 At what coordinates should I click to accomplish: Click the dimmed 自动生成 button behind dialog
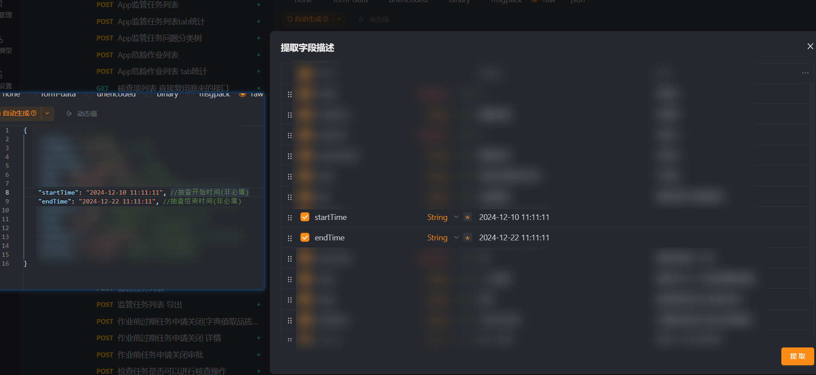click(308, 19)
